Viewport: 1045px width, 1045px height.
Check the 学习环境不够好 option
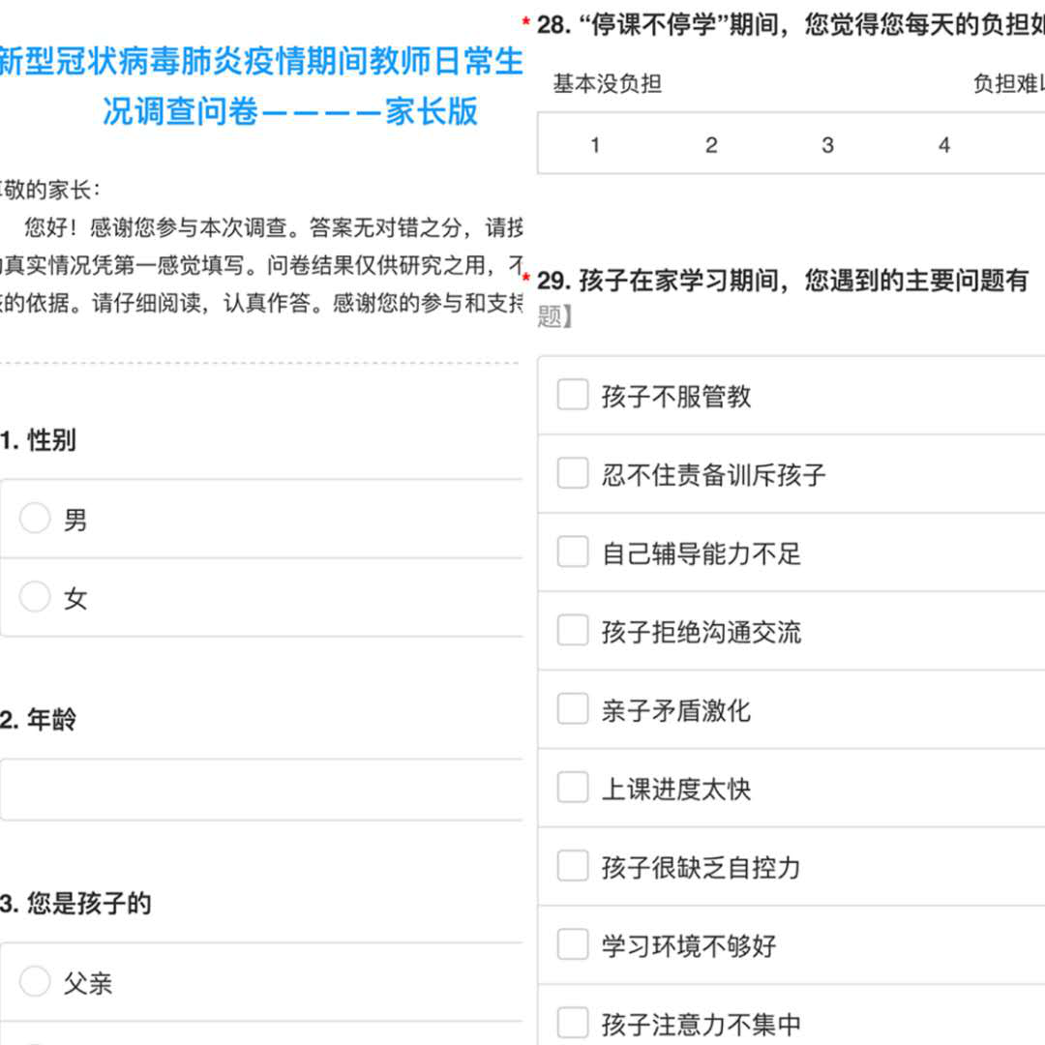tap(573, 944)
